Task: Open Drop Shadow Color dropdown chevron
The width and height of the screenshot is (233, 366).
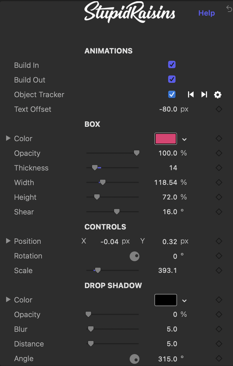Action: (184, 301)
